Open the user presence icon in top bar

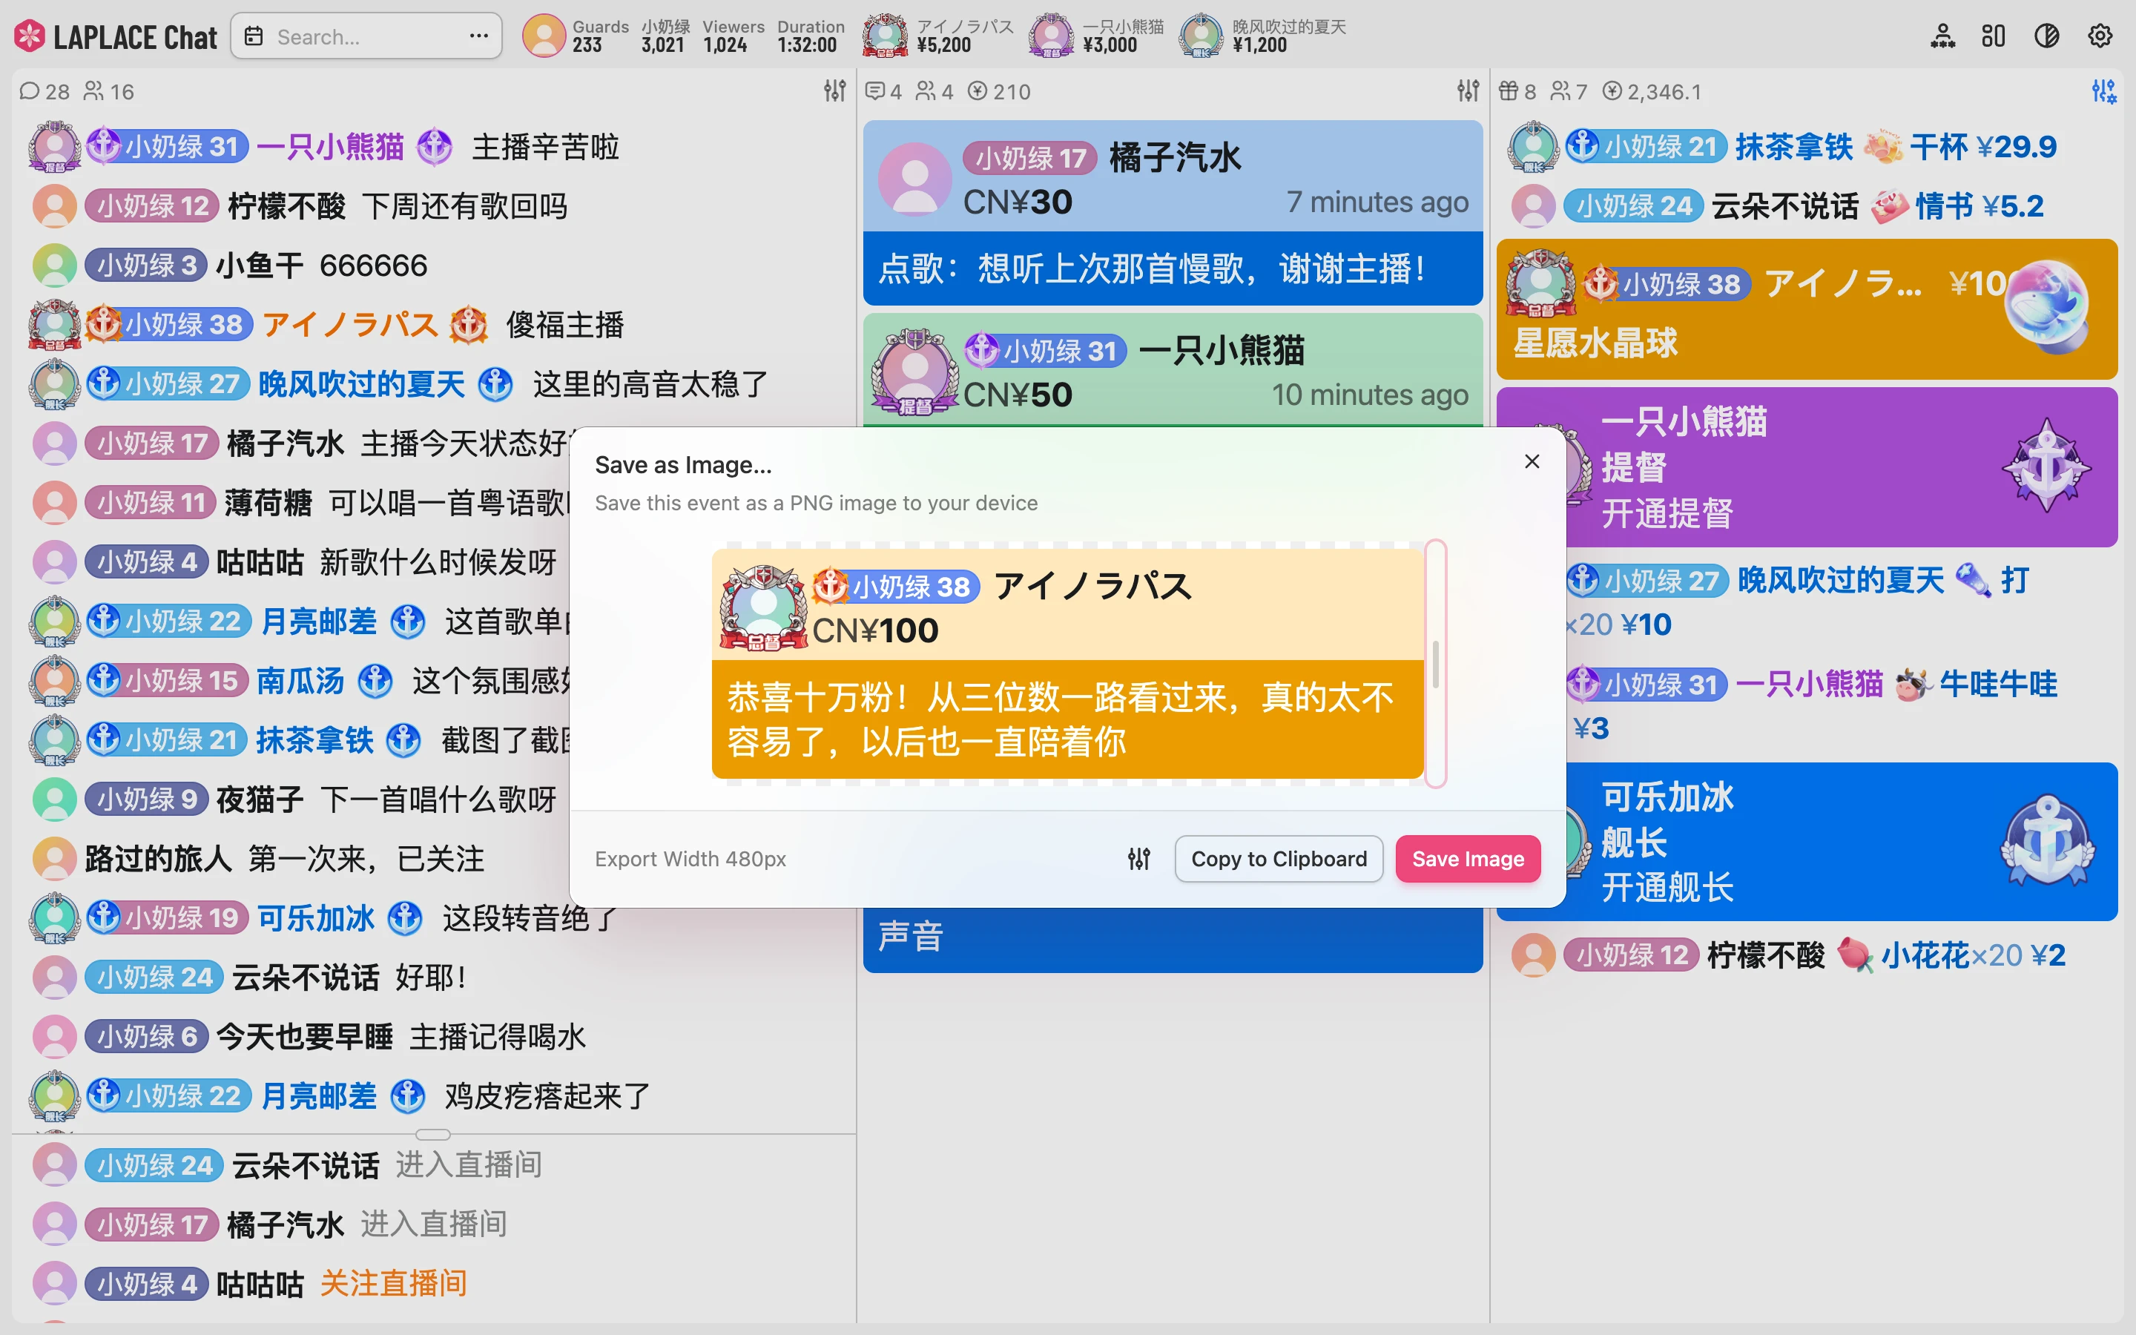[x=1942, y=36]
